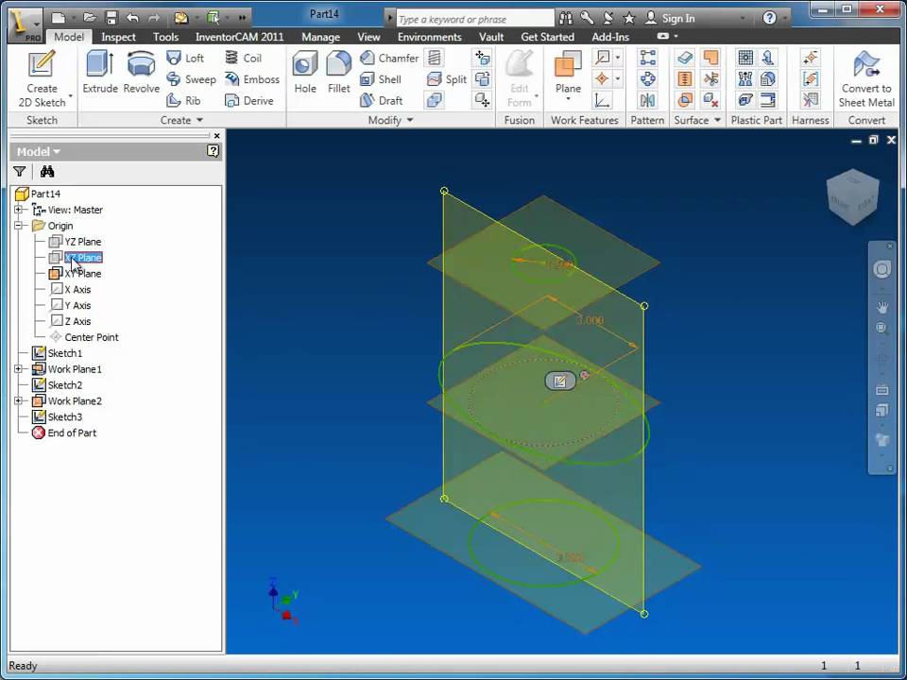Click the Zoom tool on navigation bar
Screen dimensions: 907x680
[881, 329]
